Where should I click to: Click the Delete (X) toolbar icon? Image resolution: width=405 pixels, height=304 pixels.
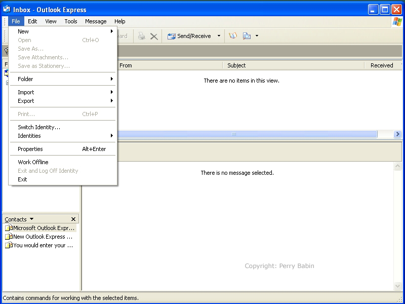point(154,36)
